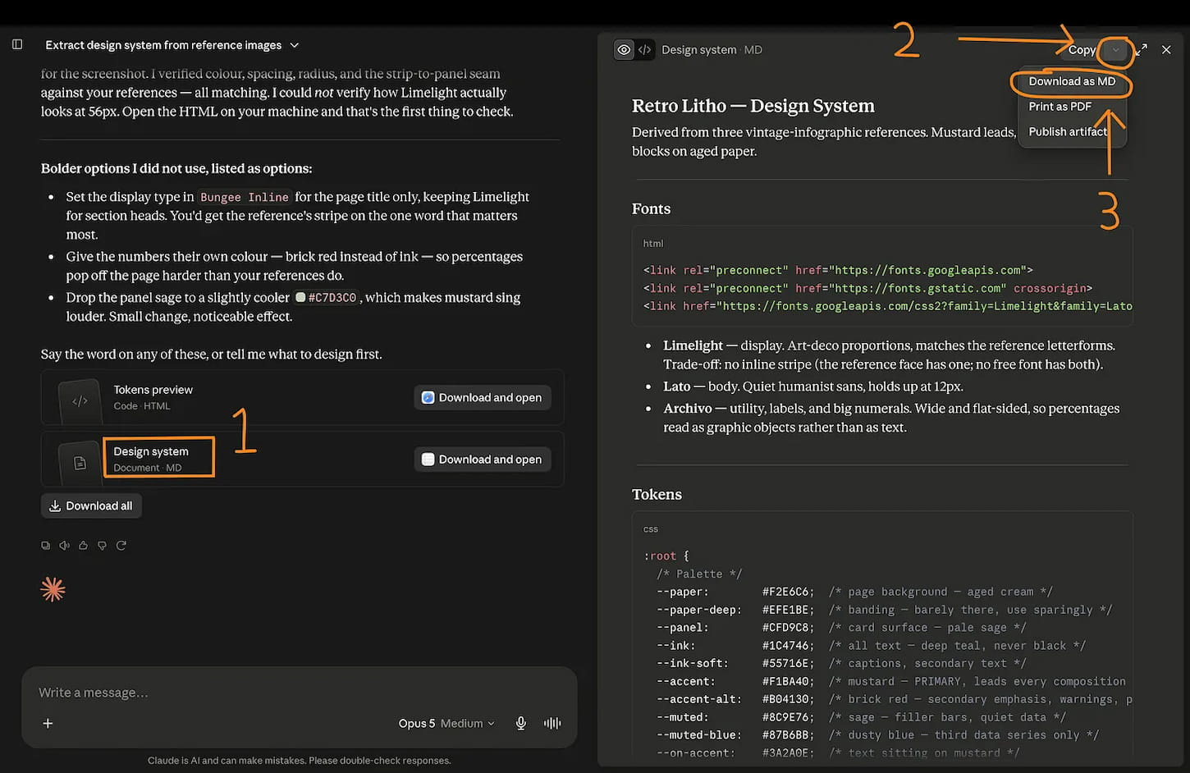The image size is (1190, 773).
Task: Expand the artifact panel to fullscreen
Action: tap(1142, 50)
